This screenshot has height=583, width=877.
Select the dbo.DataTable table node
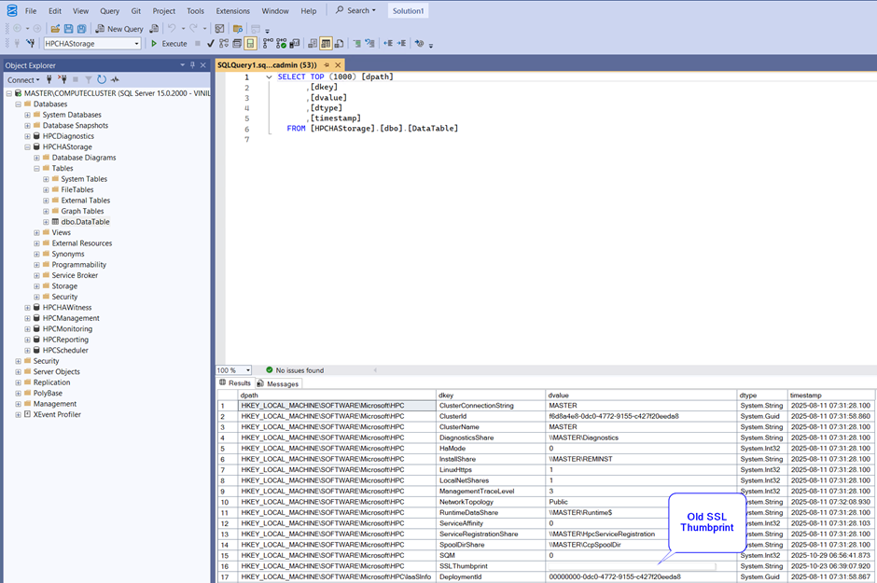click(85, 222)
